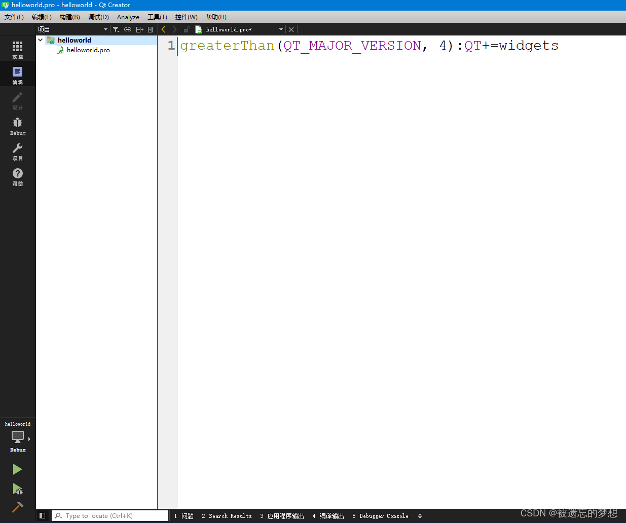Collapse the helloworld project tree
The image size is (626, 523).
41,40
